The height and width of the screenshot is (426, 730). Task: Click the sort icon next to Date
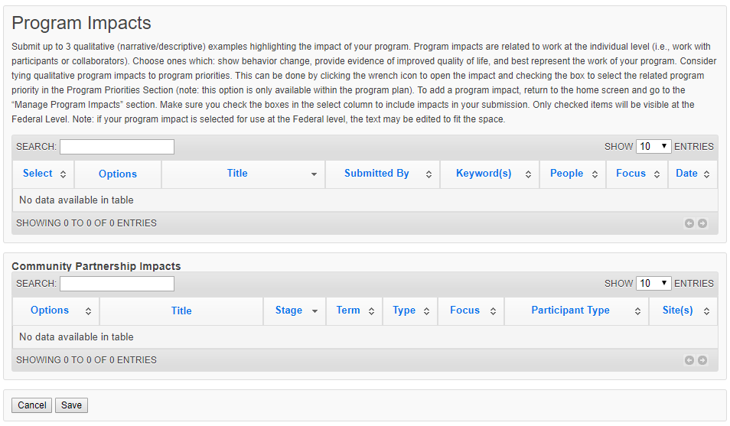[x=706, y=174]
